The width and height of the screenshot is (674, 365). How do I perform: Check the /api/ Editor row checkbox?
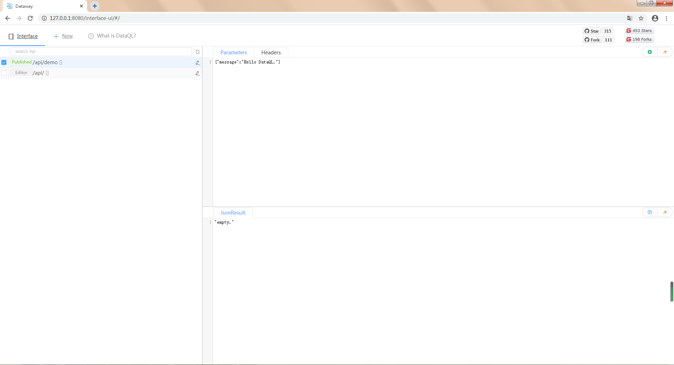click(x=4, y=73)
